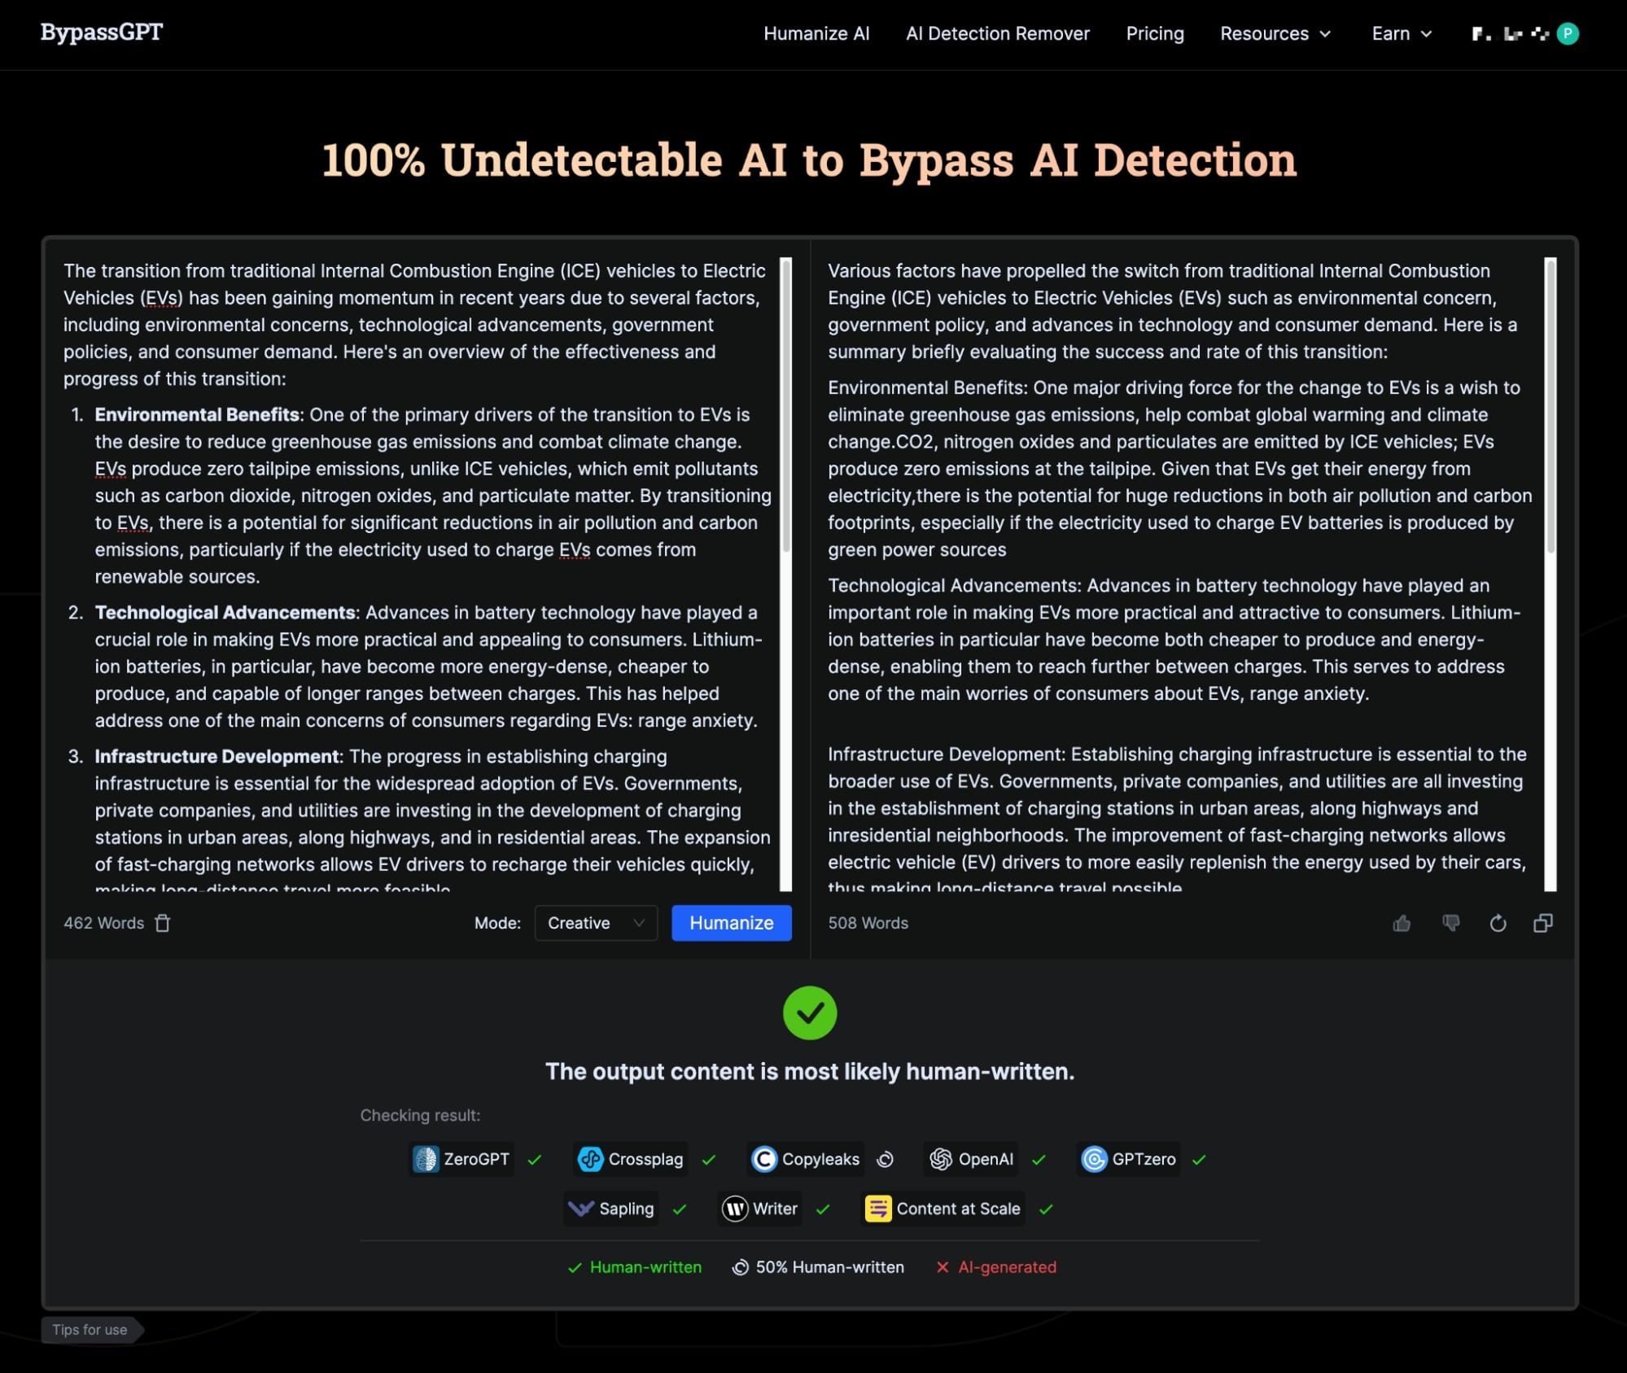This screenshot has height=1373, width=1627.
Task: Open the Tips for use tab
Action: 90,1330
